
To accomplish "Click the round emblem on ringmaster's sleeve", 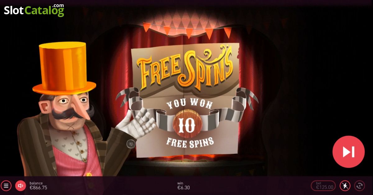I will pos(131,144).
